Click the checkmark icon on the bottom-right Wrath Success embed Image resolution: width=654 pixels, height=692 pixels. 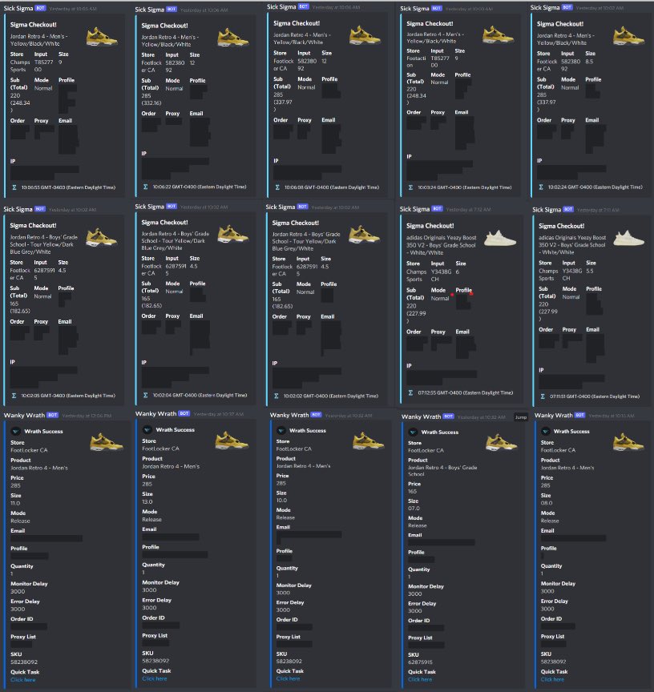tap(547, 431)
